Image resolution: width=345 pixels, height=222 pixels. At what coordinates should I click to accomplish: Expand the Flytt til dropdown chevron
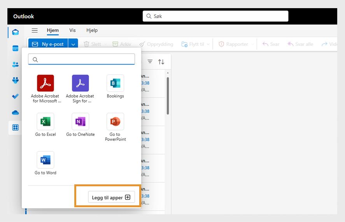click(208, 44)
